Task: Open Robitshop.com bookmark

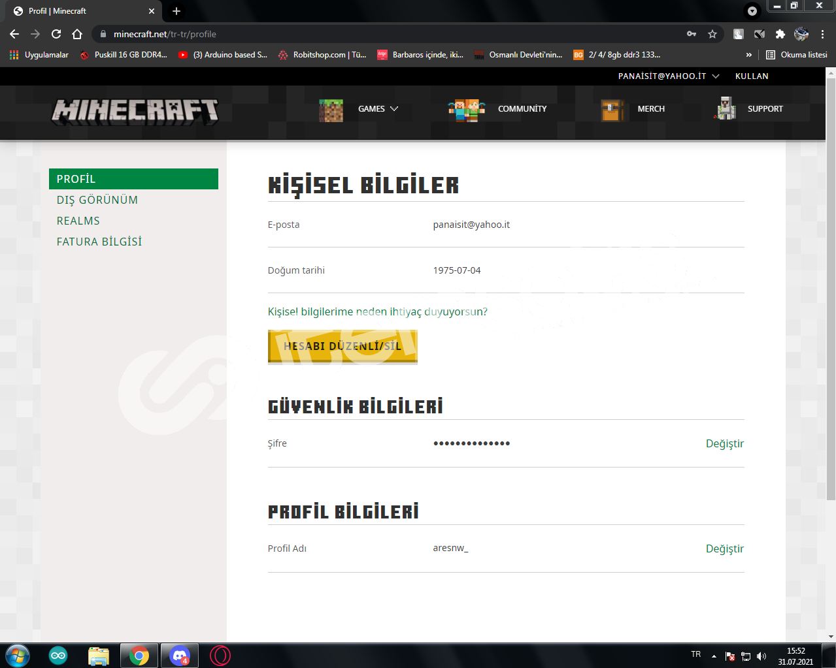Action: click(x=322, y=55)
